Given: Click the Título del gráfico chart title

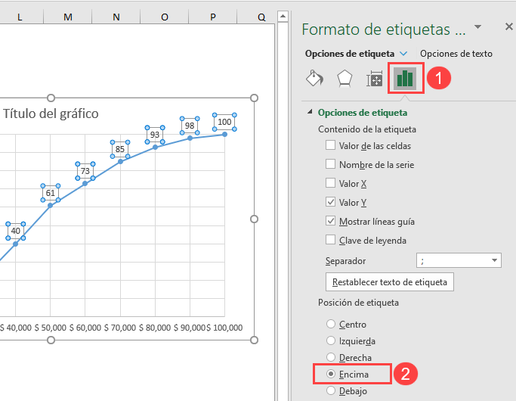Looking at the screenshot, I should click(x=51, y=113).
